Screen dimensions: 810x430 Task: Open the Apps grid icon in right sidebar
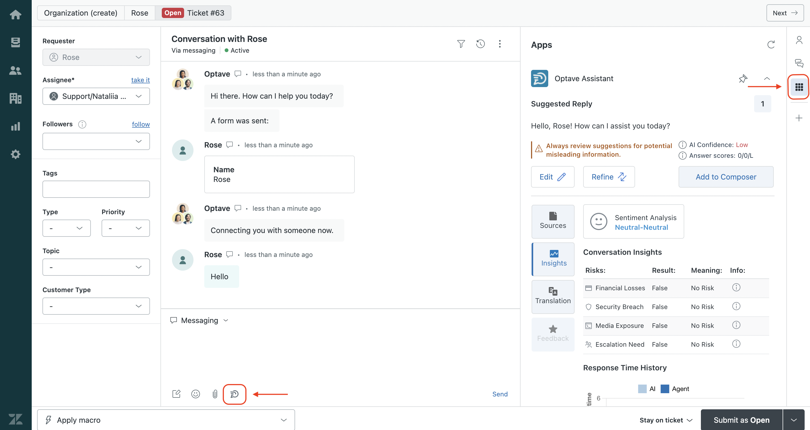pyautogui.click(x=799, y=87)
